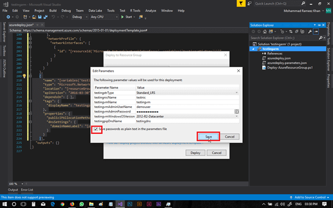Image resolution: width=333 pixels, height=208 pixels.
Task: Open the Microsoft Edge taskbar icon
Action: pyautogui.click(x=53, y=204)
